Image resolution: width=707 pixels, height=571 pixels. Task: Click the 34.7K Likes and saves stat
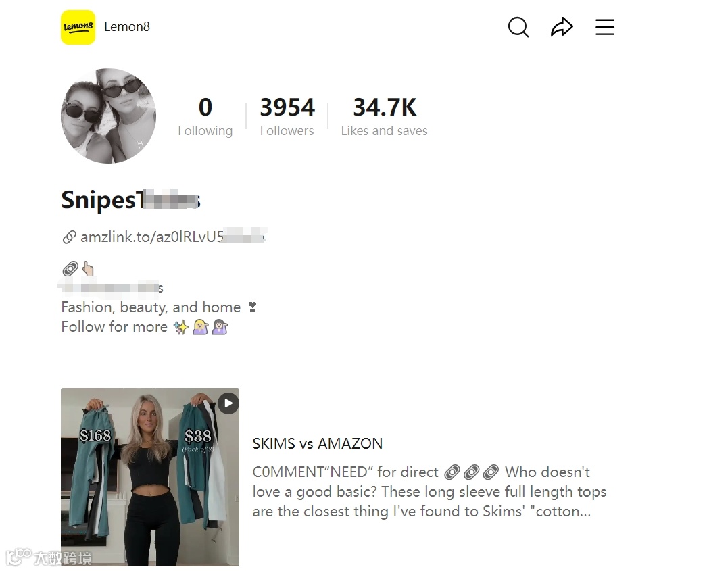click(384, 117)
